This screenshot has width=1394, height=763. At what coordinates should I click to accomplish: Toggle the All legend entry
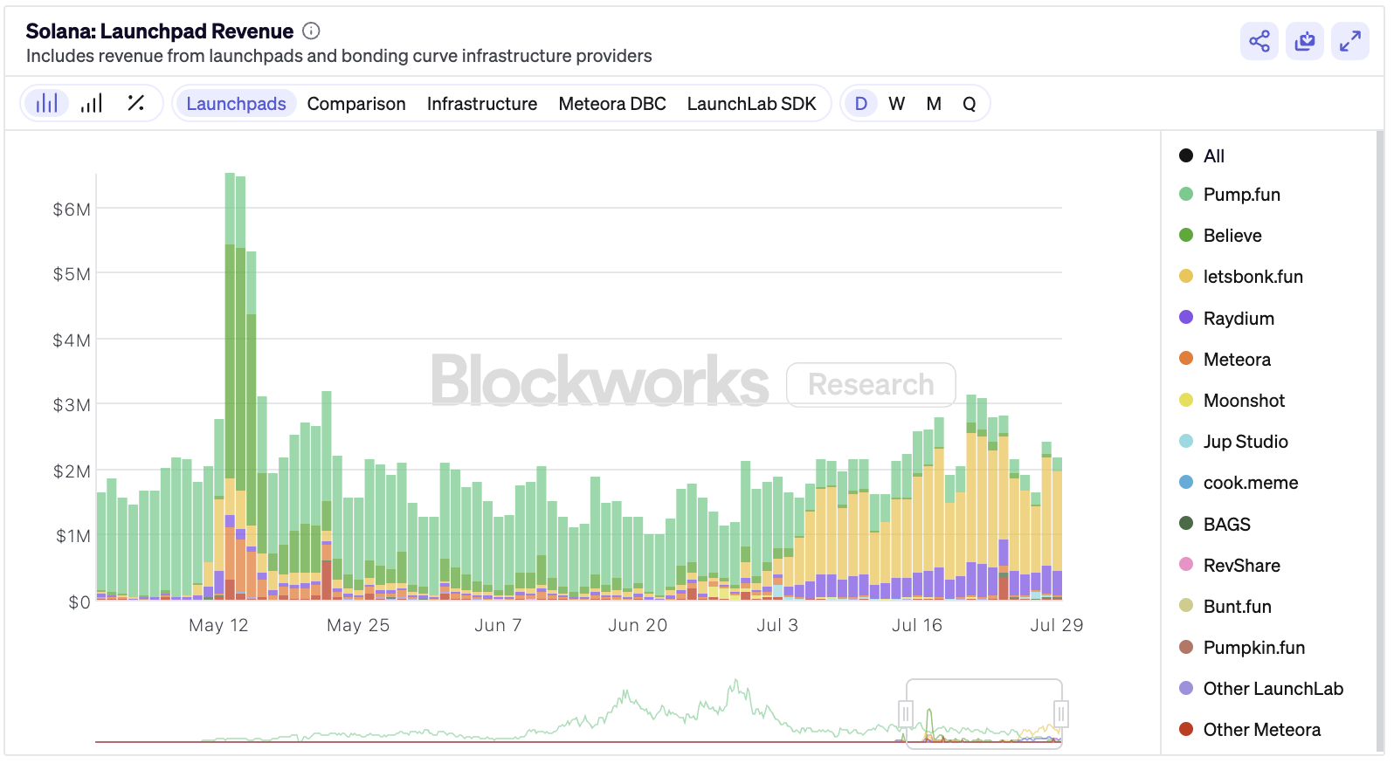pos(1212,156)
